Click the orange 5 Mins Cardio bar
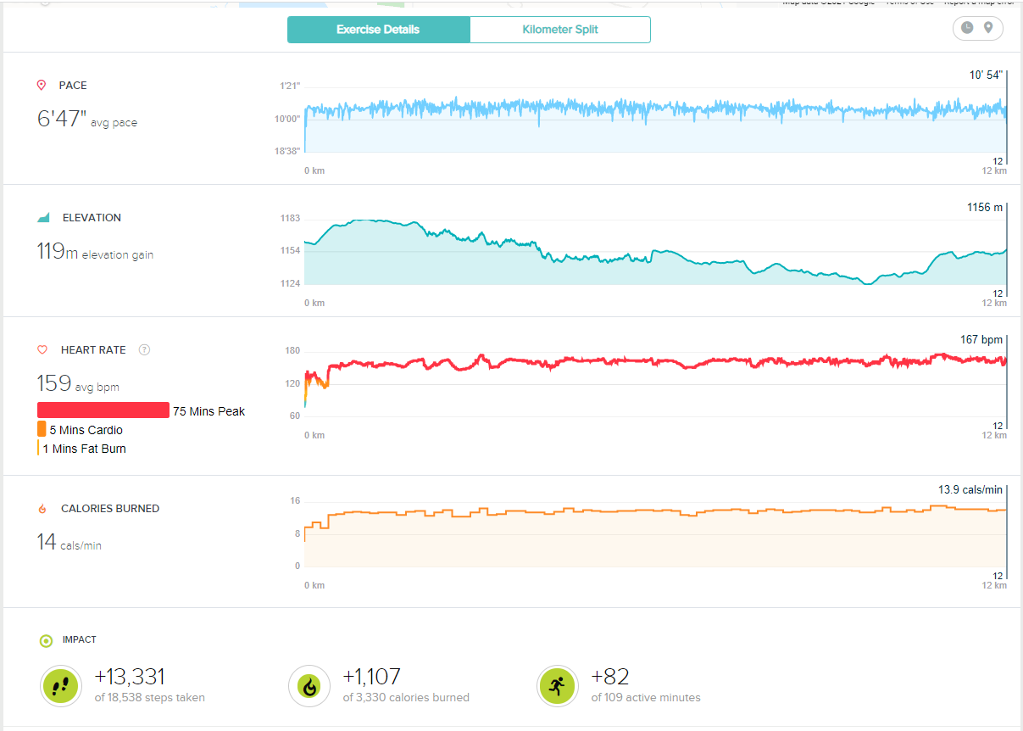This screenshot has height=731, width=1023. [42, 429]
